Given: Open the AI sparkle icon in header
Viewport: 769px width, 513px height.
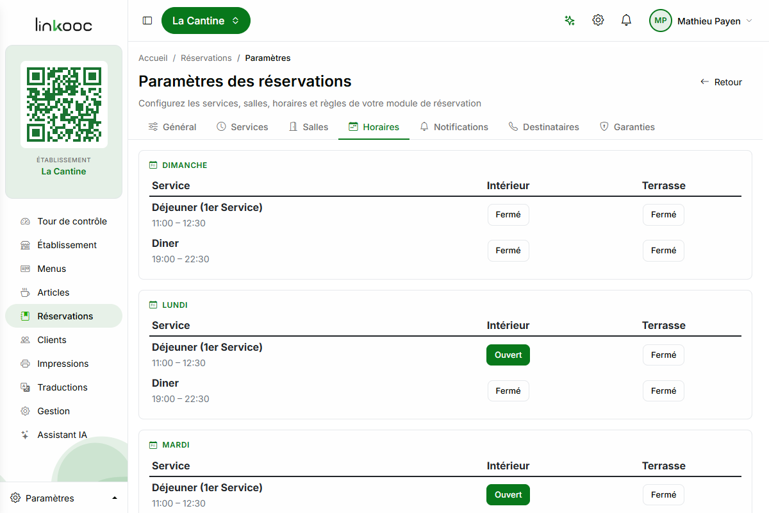Looking at the screenshot, I should click(570, 21).
